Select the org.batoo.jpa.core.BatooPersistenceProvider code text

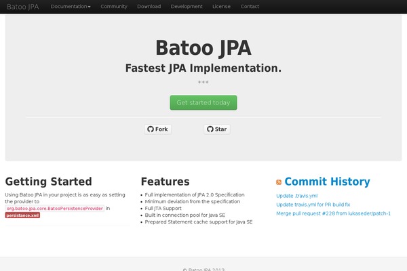point(54,209)
